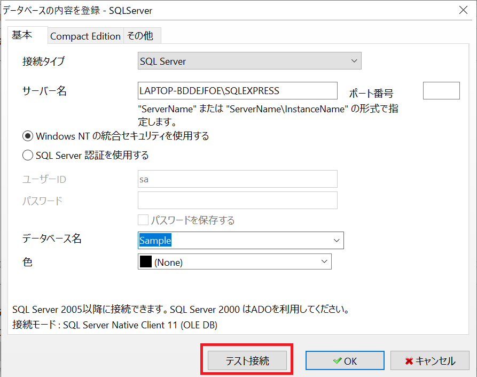Screen dimensions: 477x377
Task: Click the 接続タイプ label
Action: (43, 61)
